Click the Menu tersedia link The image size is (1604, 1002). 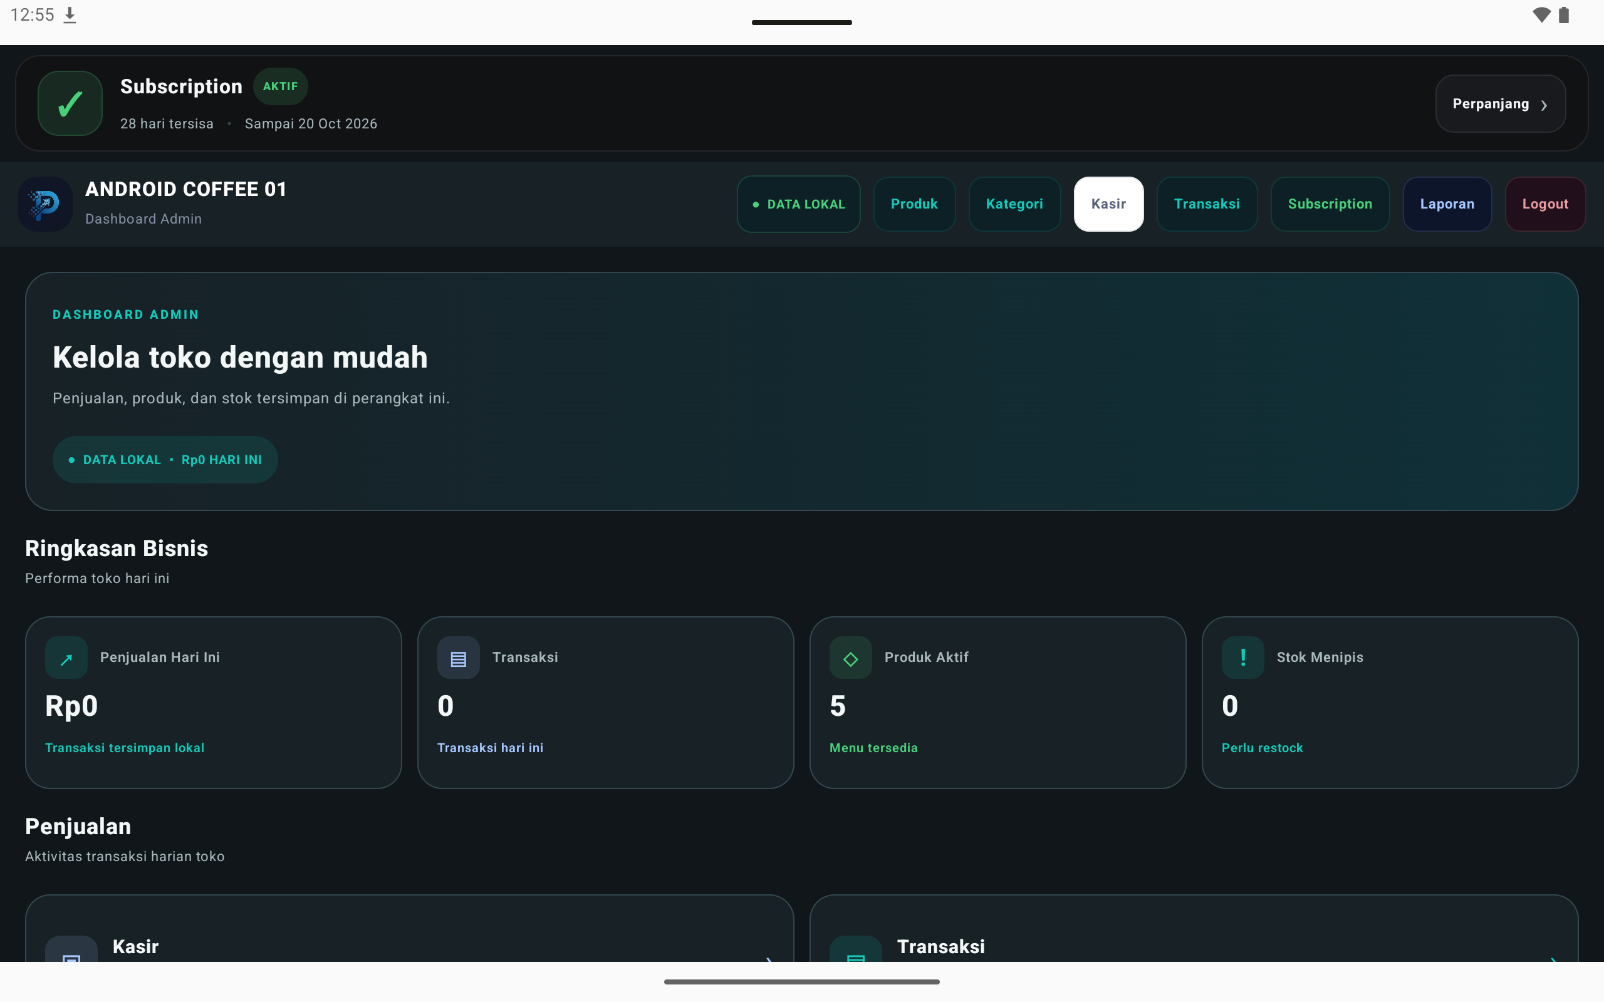(873, 748)
